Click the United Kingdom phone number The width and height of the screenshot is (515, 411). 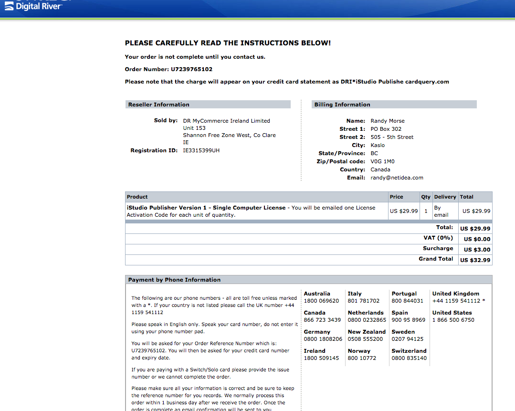click(x=456, y=301)
